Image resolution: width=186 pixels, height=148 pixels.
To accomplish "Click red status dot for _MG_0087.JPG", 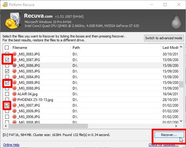I will pos(14,60).
